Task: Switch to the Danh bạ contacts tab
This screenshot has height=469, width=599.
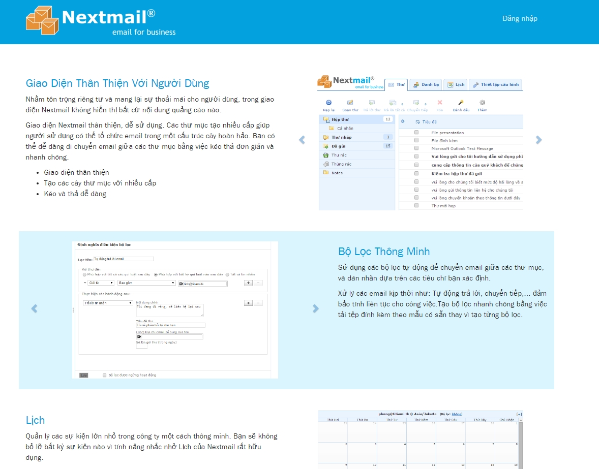Action: [x=426, y=85]
